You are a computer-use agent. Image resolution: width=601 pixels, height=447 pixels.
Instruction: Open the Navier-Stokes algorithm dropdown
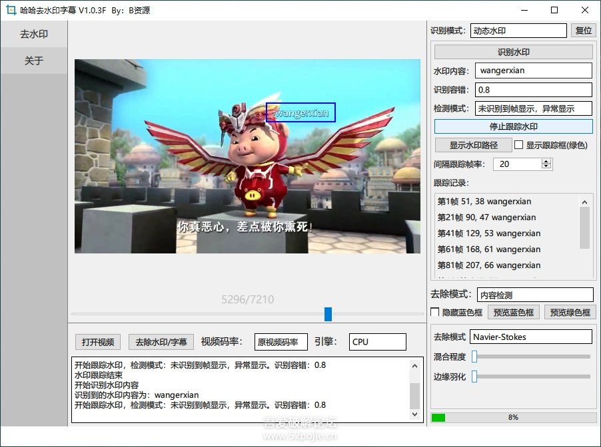point(531,337)
